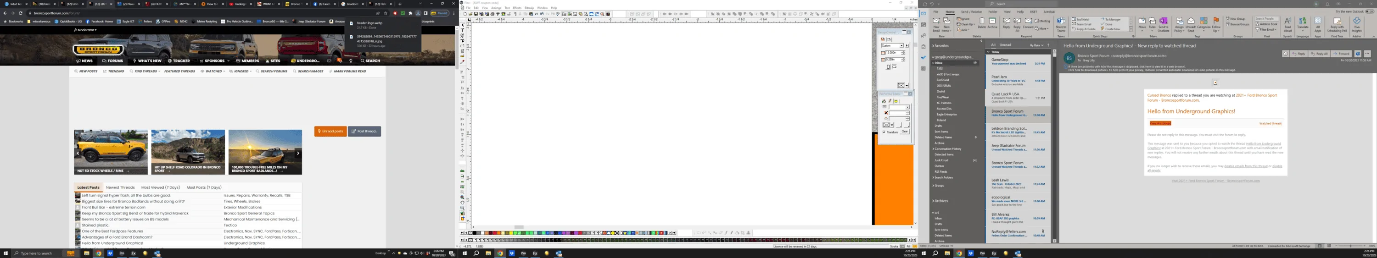This screenshot has width=1377, height=258.
Task: Select the Flexi eyedropper tool
Action: (463, 61)
